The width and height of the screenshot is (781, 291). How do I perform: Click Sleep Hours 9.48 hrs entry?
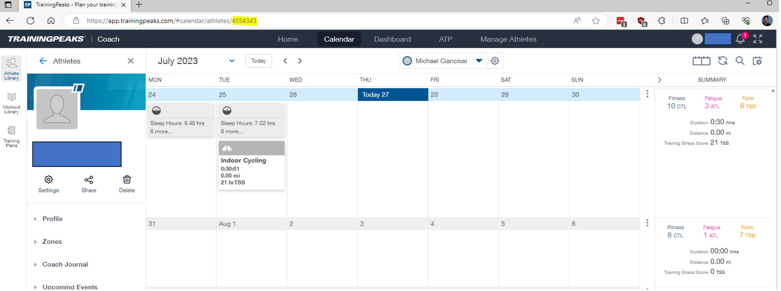(x=177, y=123)
